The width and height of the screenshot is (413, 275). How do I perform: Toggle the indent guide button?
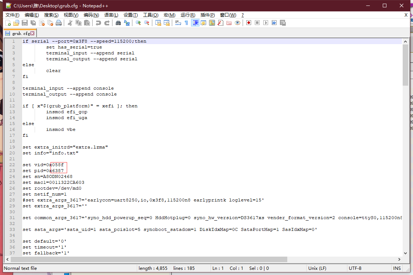195,23
